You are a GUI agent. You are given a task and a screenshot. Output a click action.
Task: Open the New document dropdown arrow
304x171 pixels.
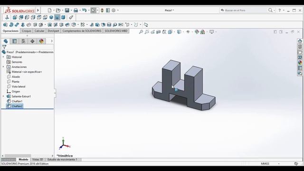pos(54,10)
